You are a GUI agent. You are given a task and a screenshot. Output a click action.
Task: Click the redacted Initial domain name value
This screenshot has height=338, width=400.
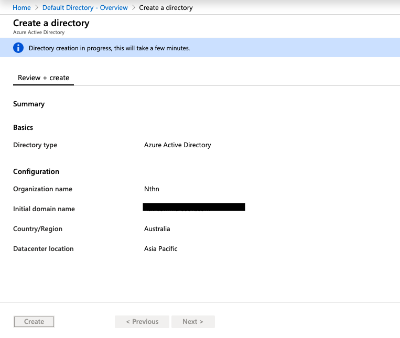[194, 208]
